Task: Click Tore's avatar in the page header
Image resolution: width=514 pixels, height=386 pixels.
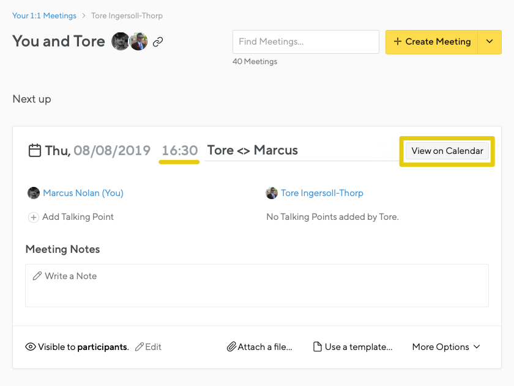Action: (x=140, y=42)
